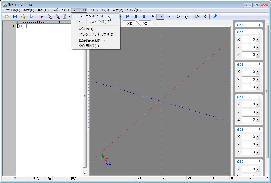Image resolution: width=271 pixels, height=183 pixels.
Task: Open the G58 X value dropdown
Action: (257, 137)
